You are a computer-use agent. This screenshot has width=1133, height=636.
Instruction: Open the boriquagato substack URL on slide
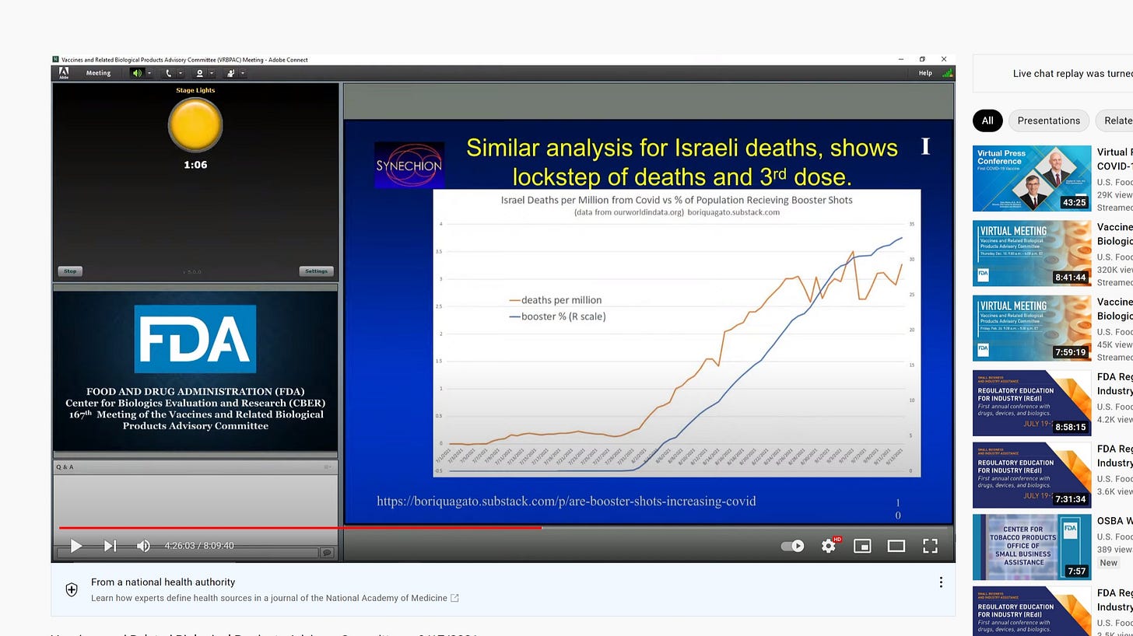(566, 501)
